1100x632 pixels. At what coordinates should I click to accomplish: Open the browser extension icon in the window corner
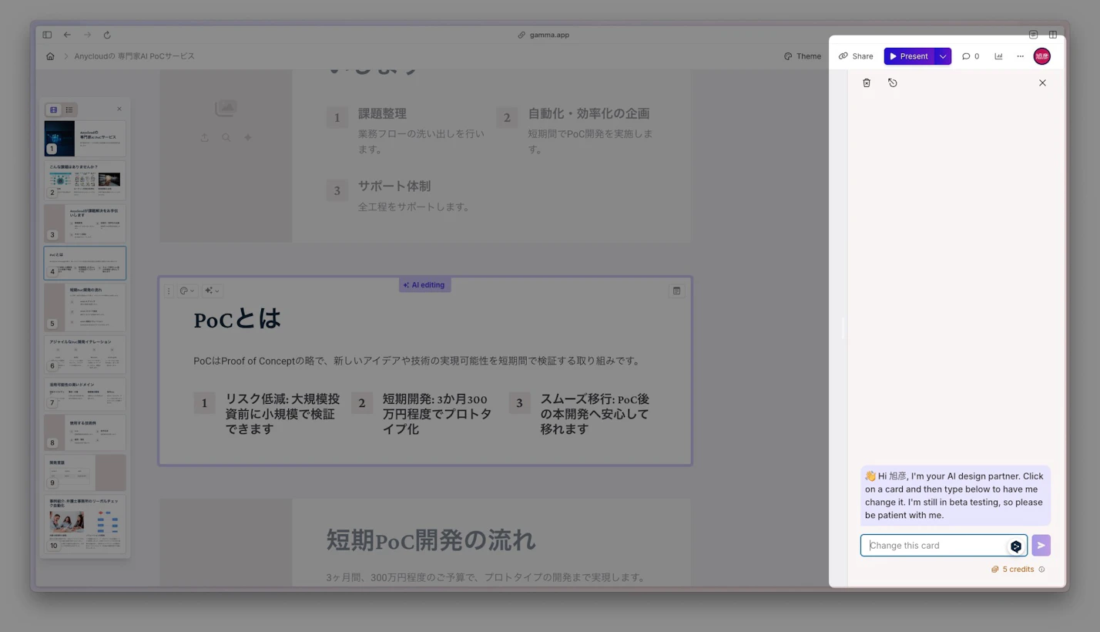1033,35
